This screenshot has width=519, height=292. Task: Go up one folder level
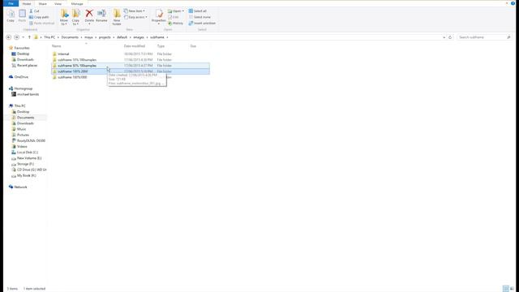[x=29, y=37]
